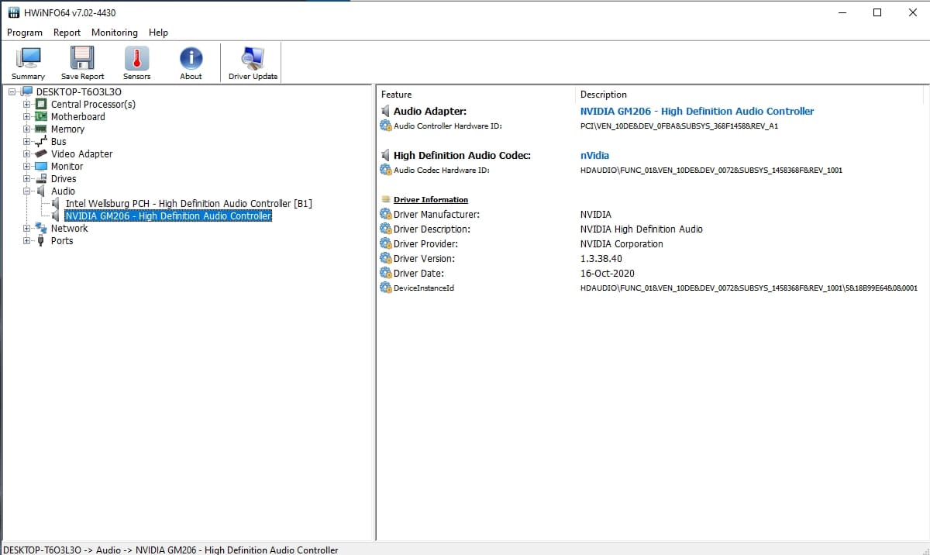Click driver version value 1.3.38.40
Screen dimensions: 930x555
click(x=601, y=258)
